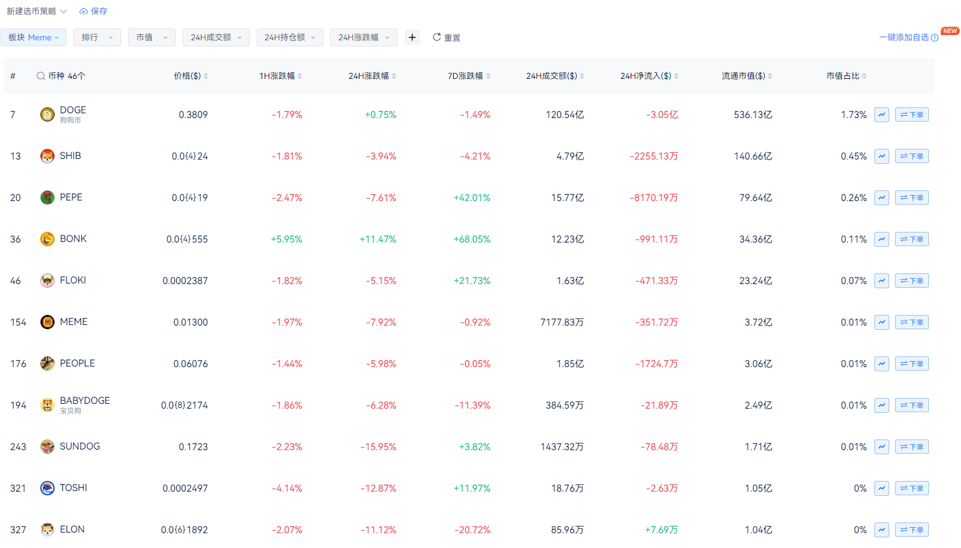
Task: Expand the 新建选币策略 dropdown
Action: (x=37, y=11)
